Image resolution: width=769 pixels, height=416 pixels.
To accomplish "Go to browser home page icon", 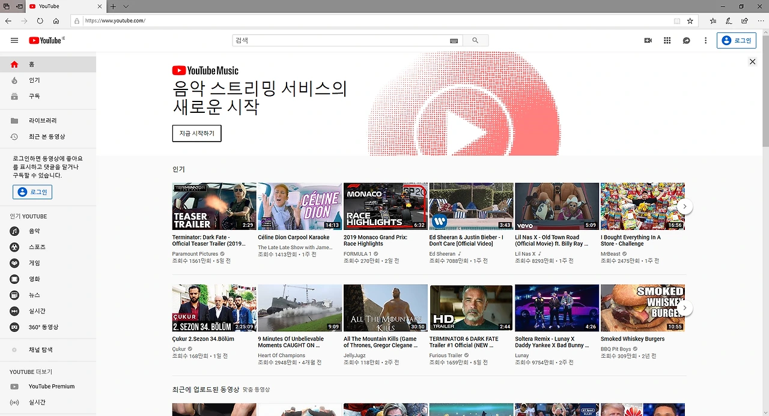I will click(x=56, y=20).
